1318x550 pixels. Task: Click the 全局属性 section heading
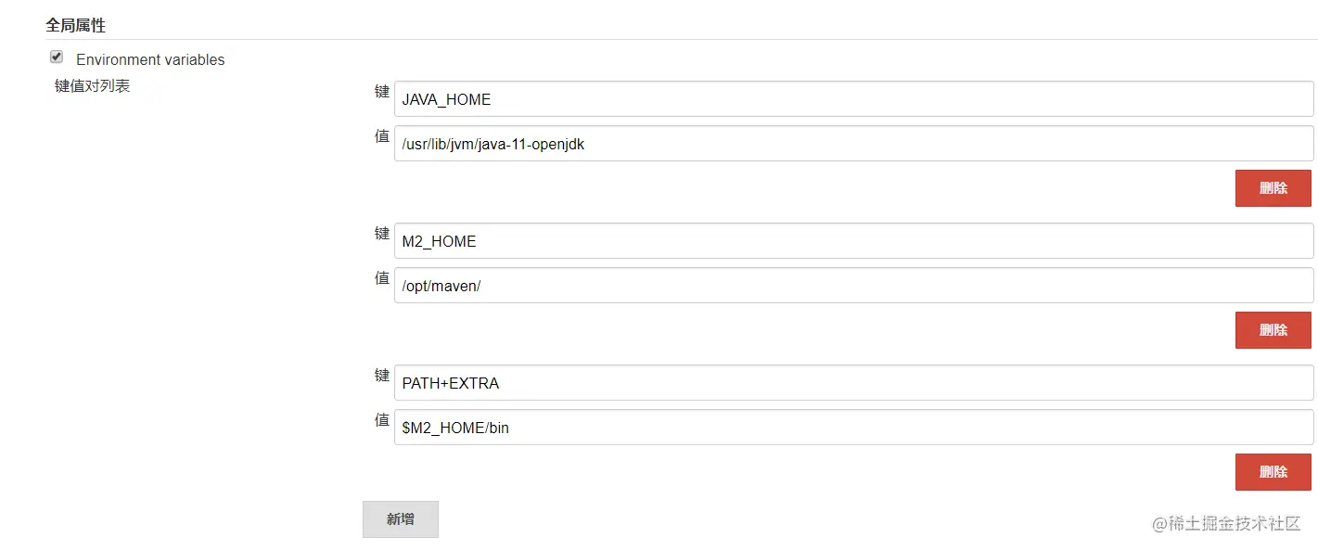coord(76,25)
